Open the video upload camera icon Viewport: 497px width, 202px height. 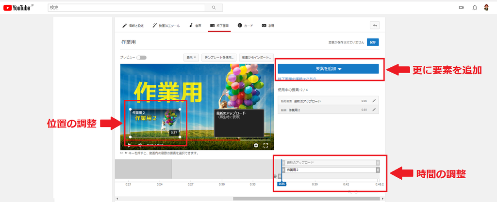(462, 8)
